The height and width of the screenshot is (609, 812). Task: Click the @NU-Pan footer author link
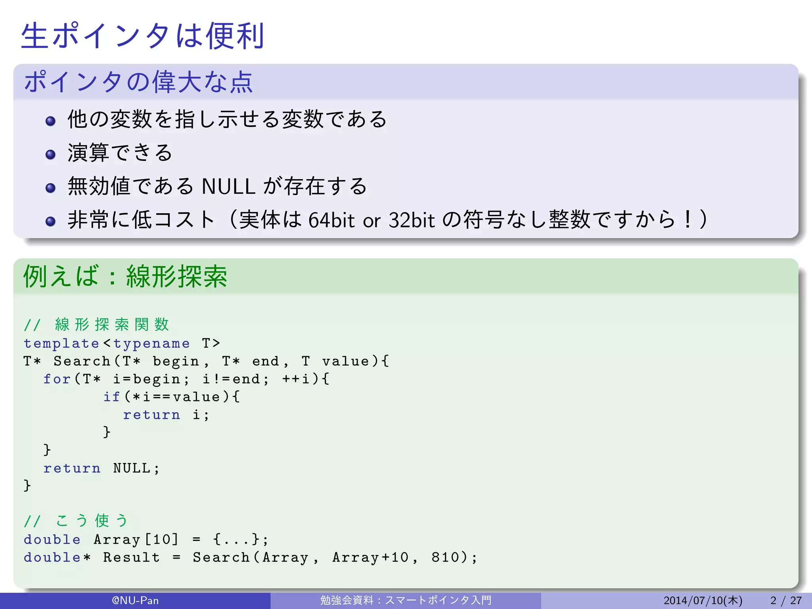click(135, 601)
